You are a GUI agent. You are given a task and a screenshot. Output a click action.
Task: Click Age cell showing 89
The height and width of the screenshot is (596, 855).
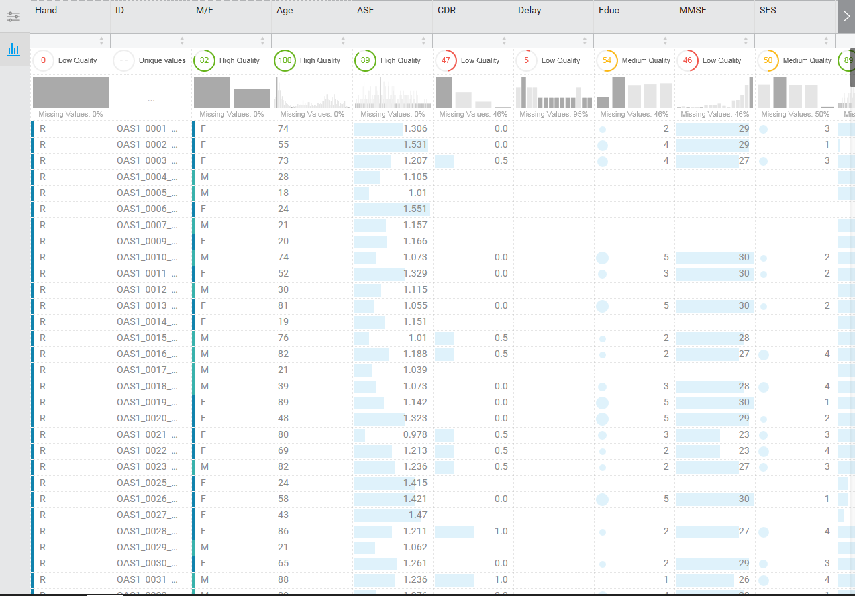[283, 402]
